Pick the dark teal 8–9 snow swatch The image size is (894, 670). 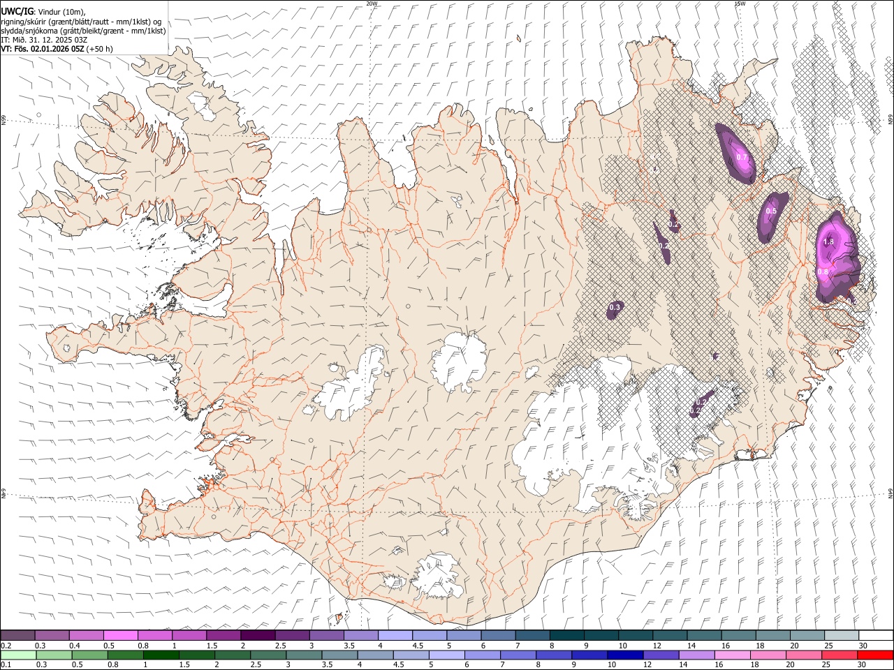pos(566,635)
